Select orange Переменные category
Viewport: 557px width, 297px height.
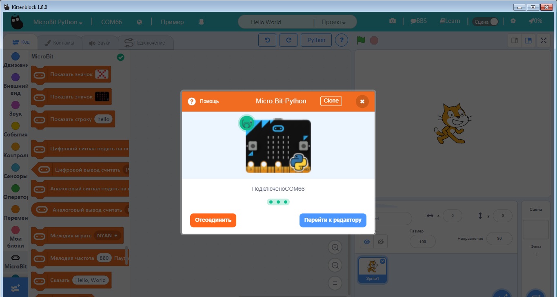(x=16, y=209)
